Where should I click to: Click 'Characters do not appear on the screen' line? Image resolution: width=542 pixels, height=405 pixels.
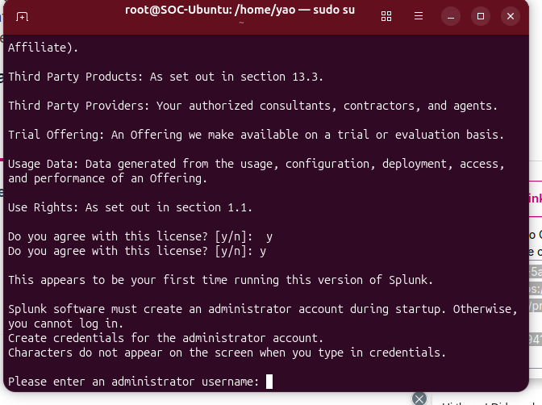[x=227, y=353]
